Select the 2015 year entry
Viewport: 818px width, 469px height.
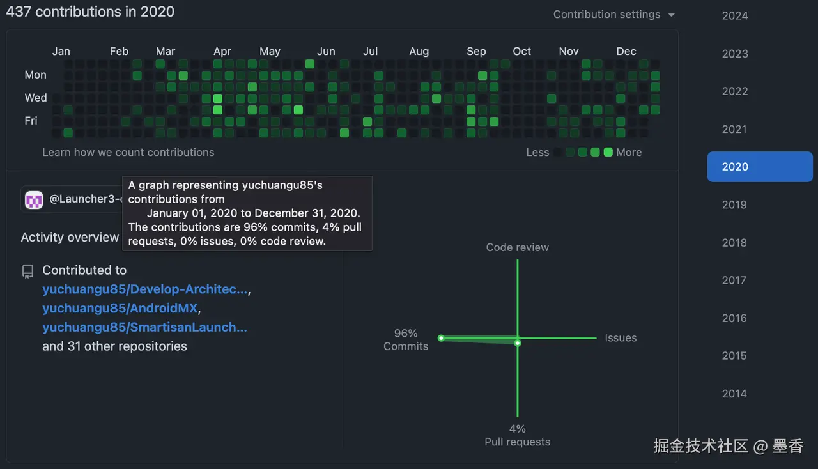click(x=734, y=355)
